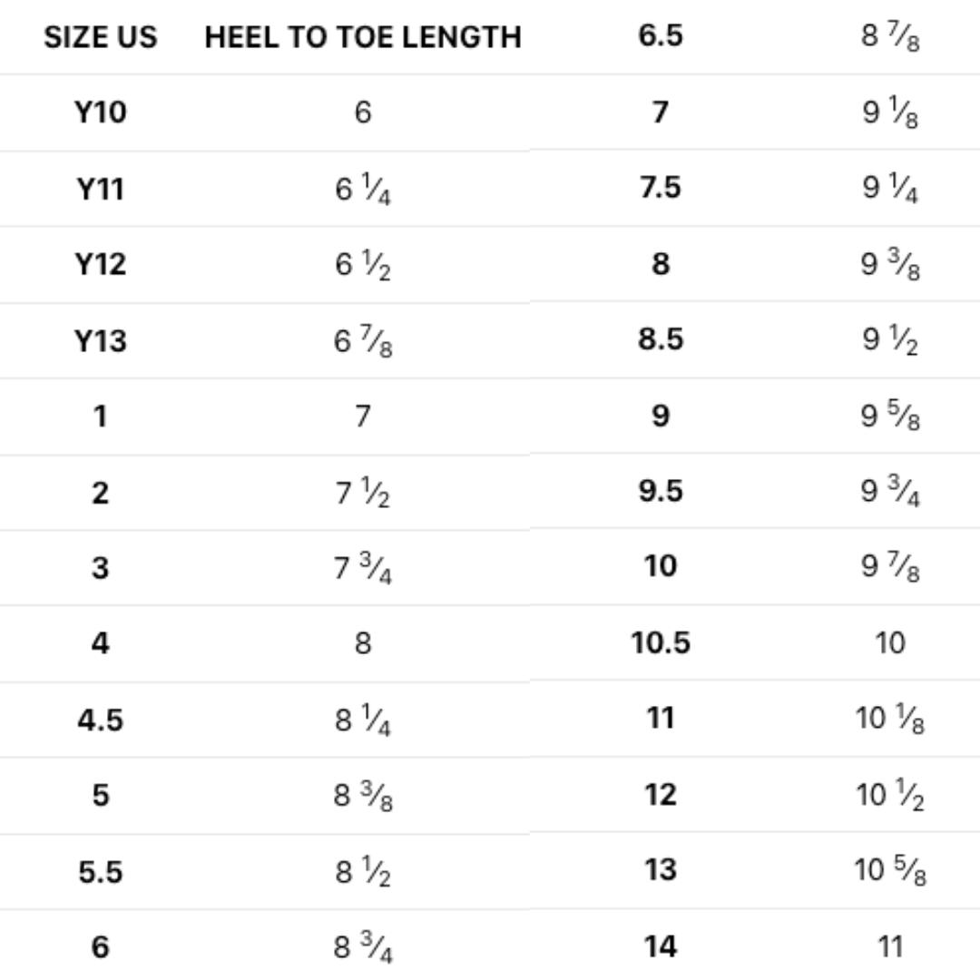Select size 10.5 label

[661, 642]
